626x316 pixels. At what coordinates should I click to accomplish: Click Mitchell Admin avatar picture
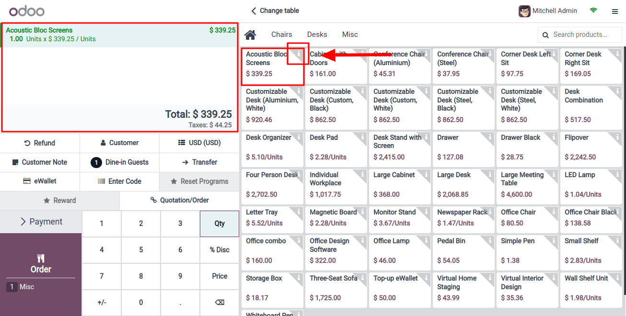tap(524, 11)
